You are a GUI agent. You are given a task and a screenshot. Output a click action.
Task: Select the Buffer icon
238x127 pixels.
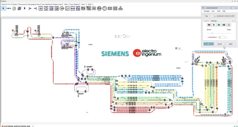78,8
